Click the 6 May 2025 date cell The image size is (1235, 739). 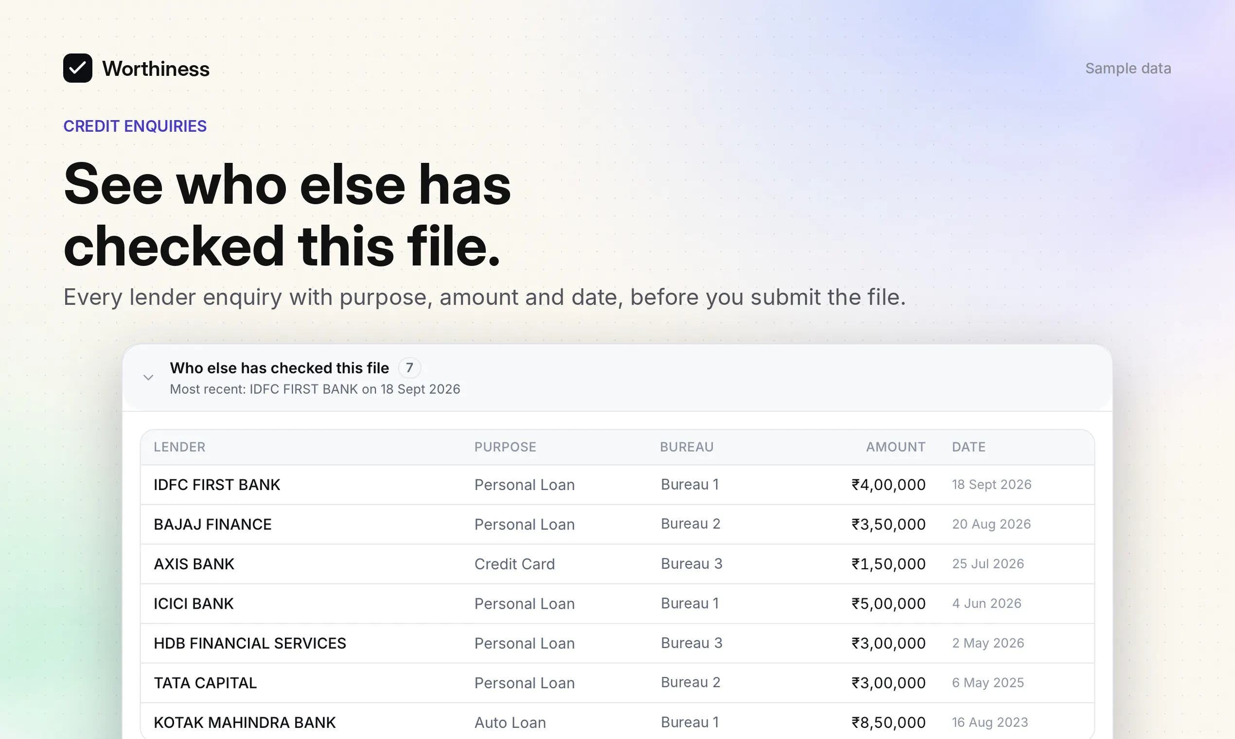coord(988,683)
